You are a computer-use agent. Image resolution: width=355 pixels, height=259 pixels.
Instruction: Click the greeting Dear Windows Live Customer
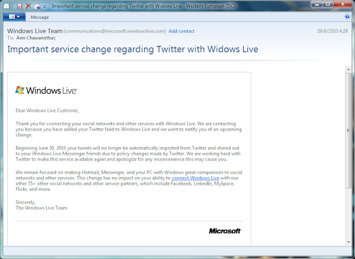click(47, 111)
